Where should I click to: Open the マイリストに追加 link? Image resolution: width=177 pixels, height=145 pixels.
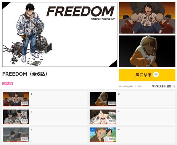tap(162, 86)
